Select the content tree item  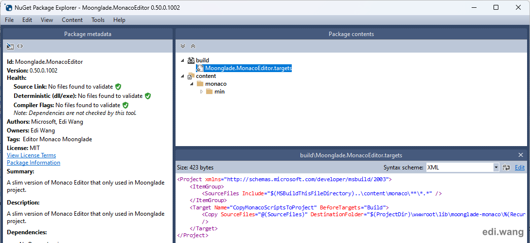pyautogui.click(x=206, y=76)
